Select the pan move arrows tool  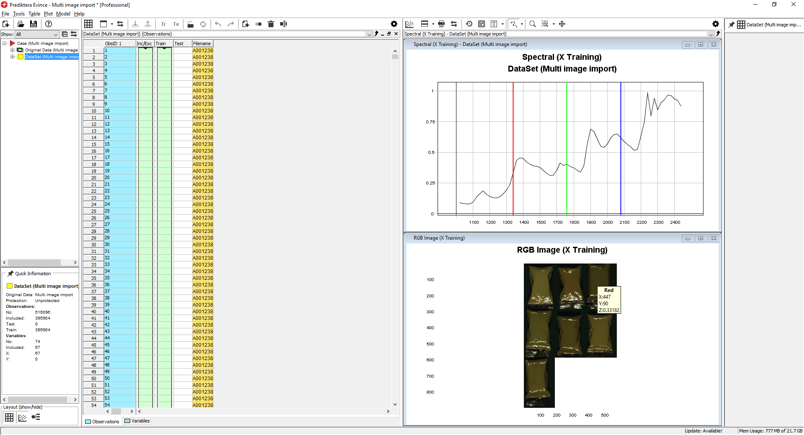click(x=562, y=24)
